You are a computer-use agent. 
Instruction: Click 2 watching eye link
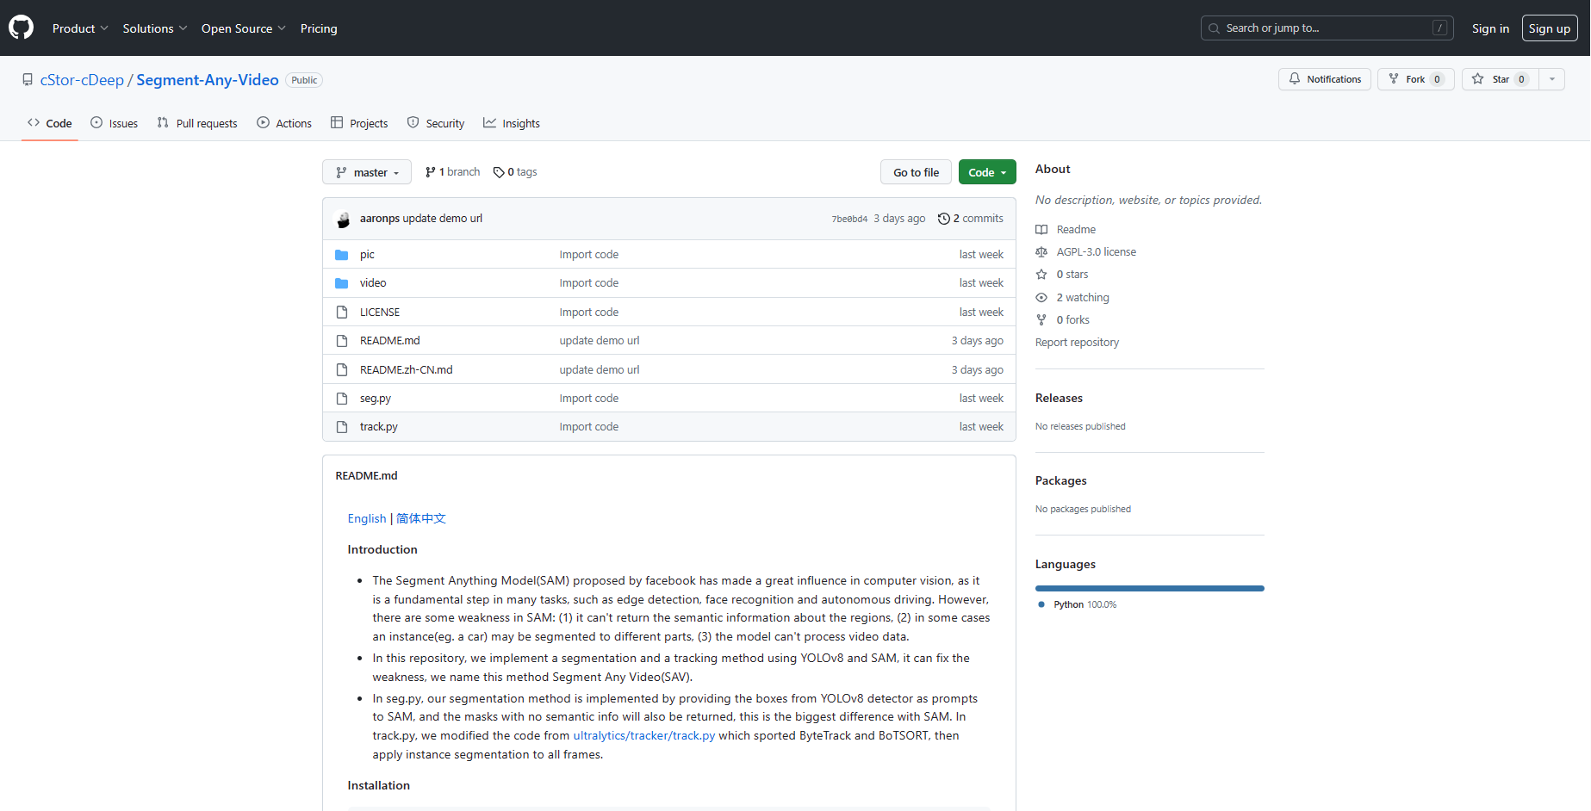coord(1082,298)
